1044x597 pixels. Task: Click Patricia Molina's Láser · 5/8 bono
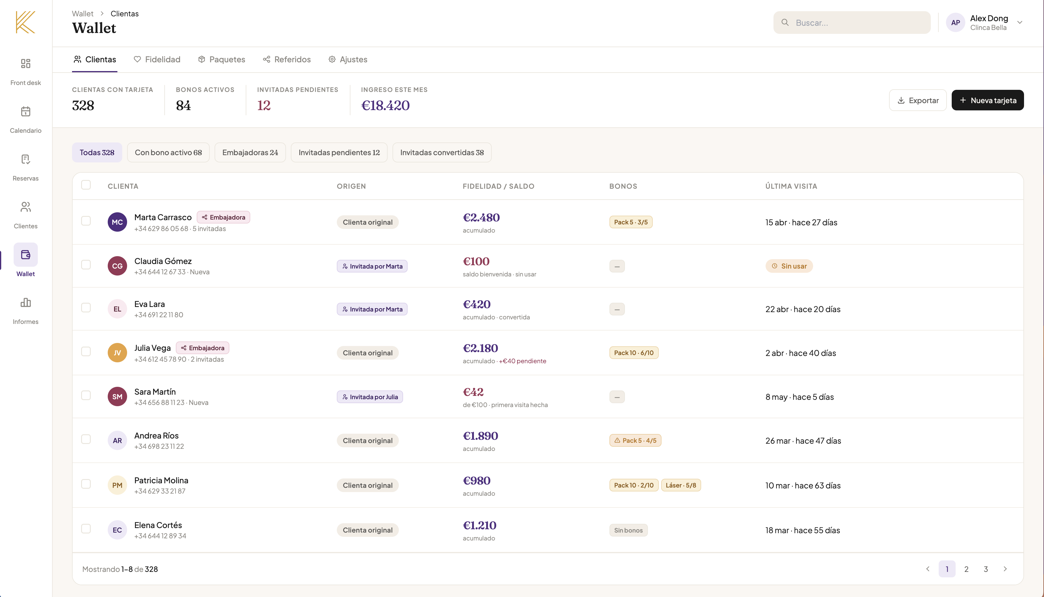(681, 485)
